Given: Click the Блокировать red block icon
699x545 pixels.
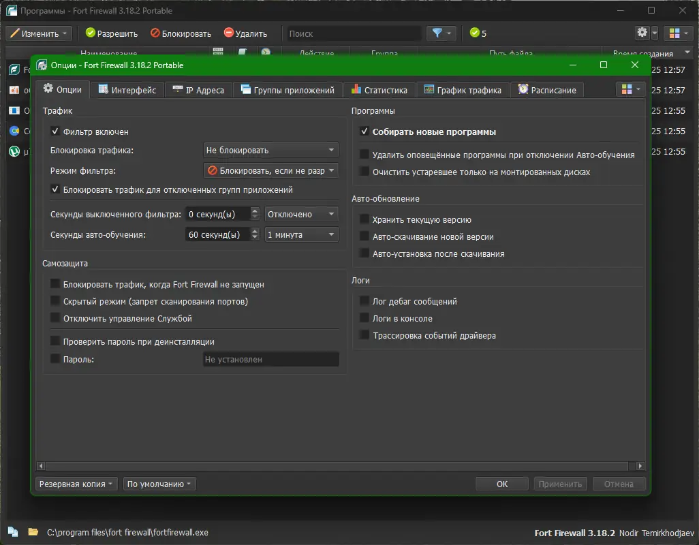Looking at the screenshot, I should click(155, 33).
